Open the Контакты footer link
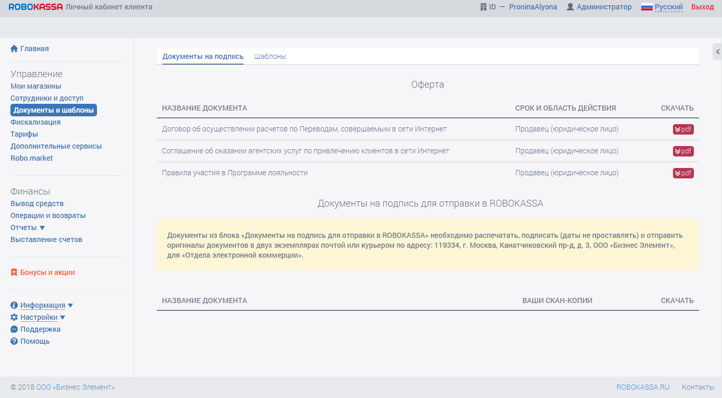 698,387
